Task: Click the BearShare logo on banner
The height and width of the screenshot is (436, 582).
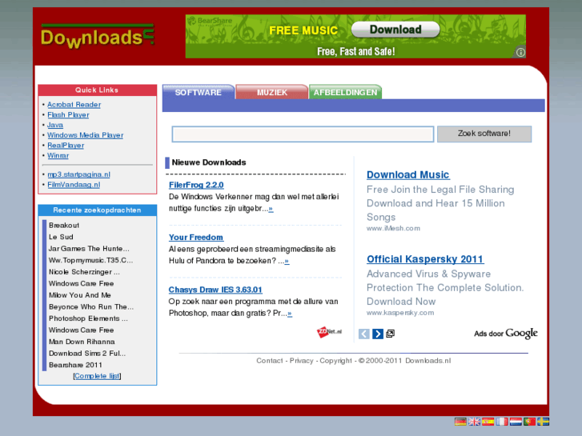Action: tap(210, 21)
